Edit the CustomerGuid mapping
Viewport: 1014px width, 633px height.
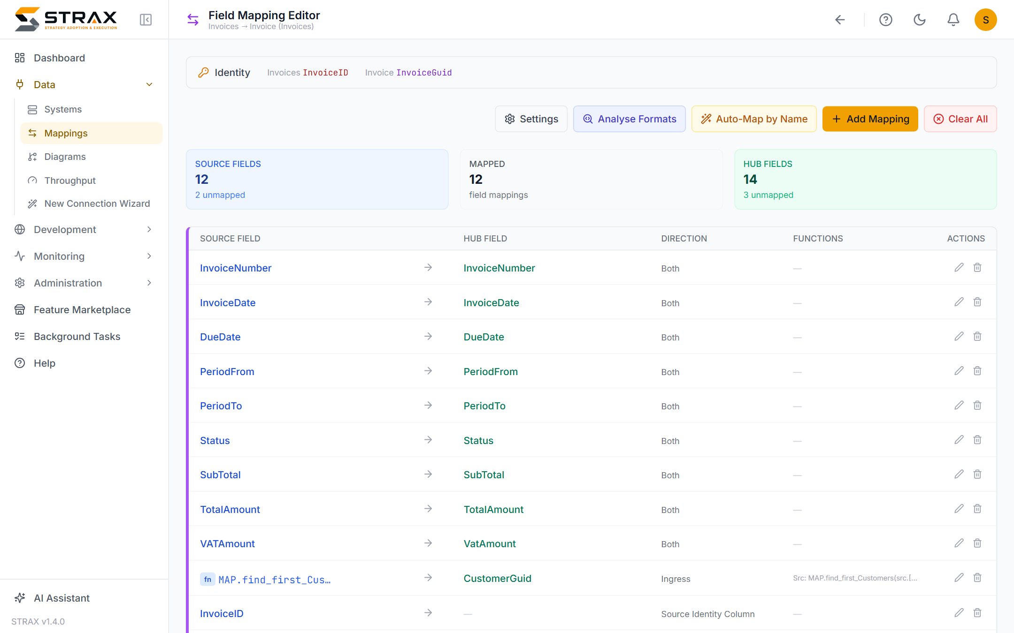click(x=959, y=578)
